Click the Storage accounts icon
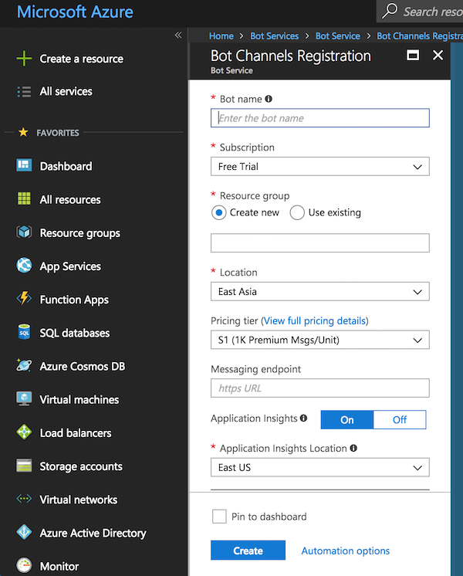 pyautogui.click(x=24, y=466)
